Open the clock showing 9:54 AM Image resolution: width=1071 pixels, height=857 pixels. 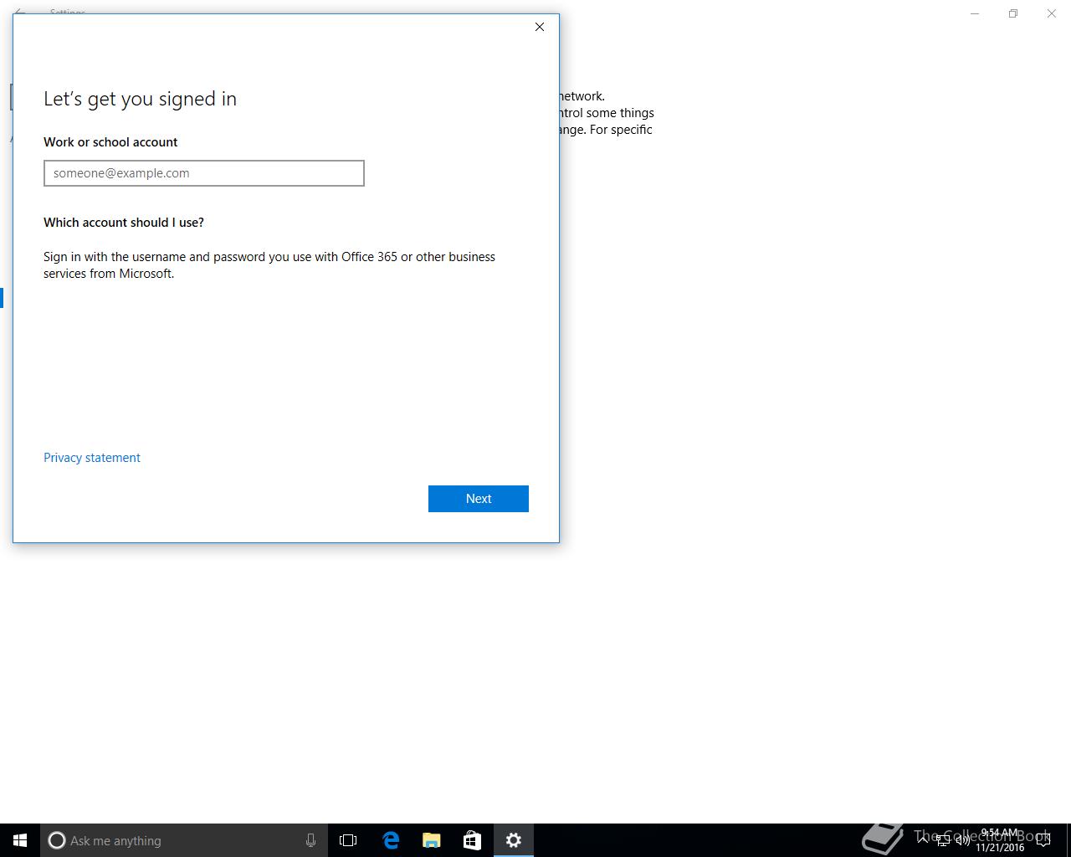[1000, 840]
